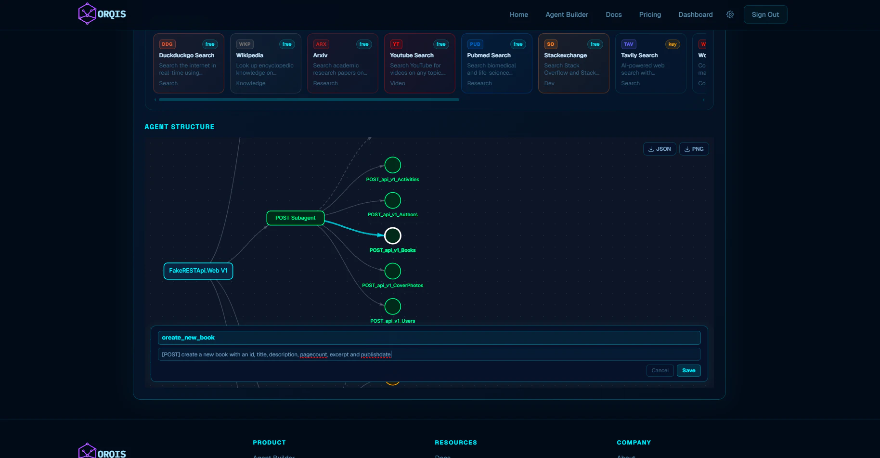Click the SO icon on Stackexchange card
The width and height of the screenshot is (880, 458).
(x=550, y=44)
